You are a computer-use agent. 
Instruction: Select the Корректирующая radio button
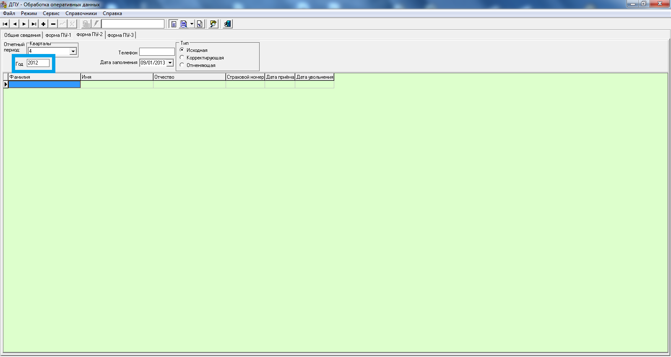(182, 57)
